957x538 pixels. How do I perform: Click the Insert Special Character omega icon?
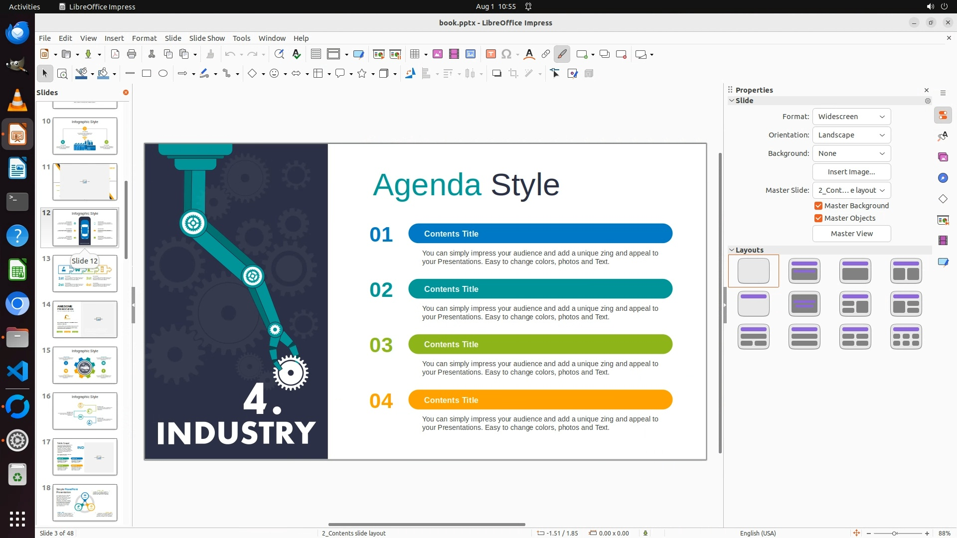(506, 54)
